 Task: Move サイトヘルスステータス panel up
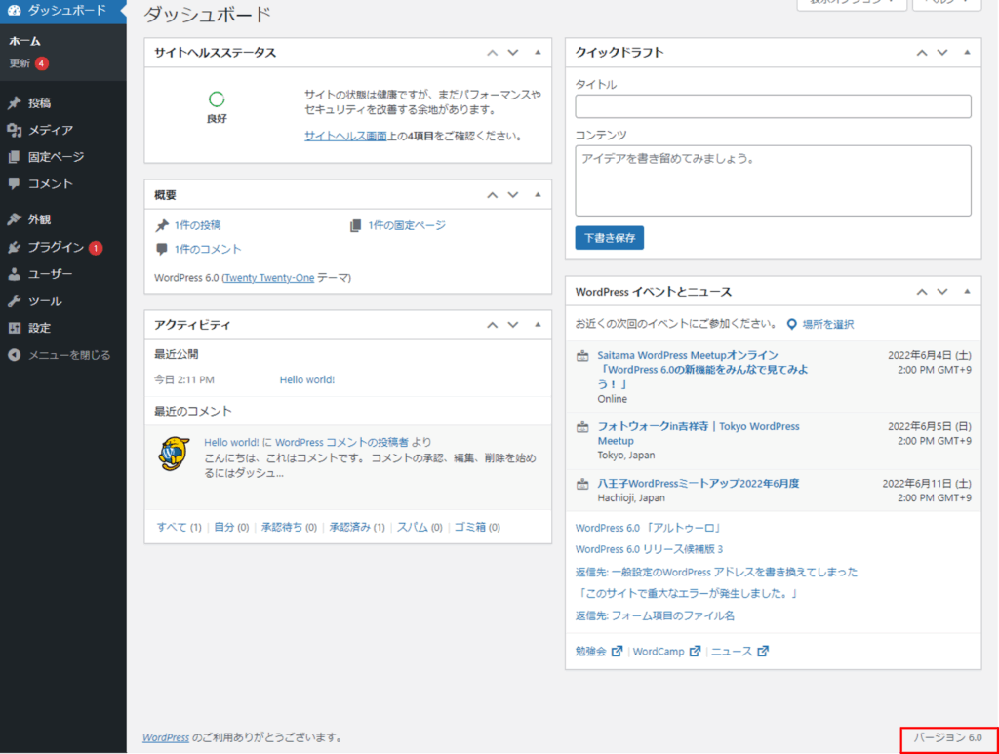tap(492, 53)
